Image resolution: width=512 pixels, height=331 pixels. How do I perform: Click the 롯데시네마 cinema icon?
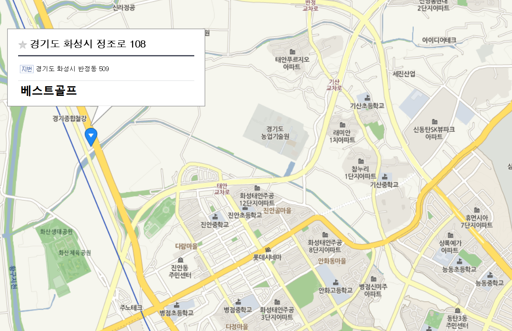click(x=267, y=250)
